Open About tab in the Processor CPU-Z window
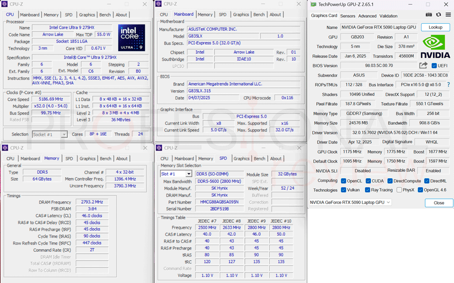454x283 pixels. point(121,15)
